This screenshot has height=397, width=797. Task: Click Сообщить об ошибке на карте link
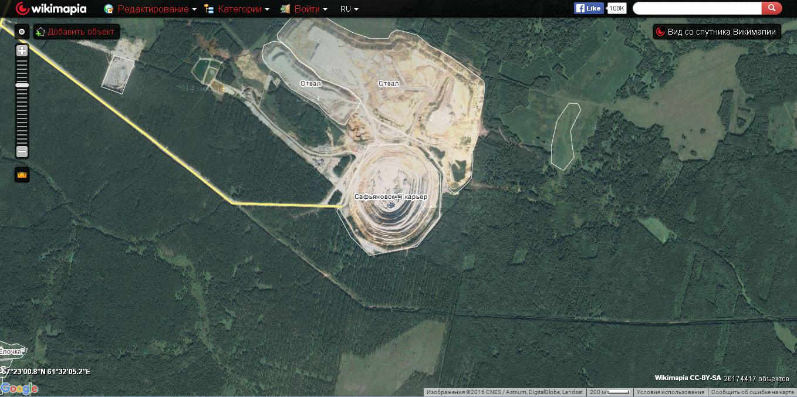coord(753,392)
